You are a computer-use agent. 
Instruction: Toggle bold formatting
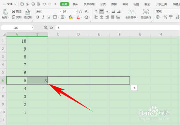(x=37, y=17)
